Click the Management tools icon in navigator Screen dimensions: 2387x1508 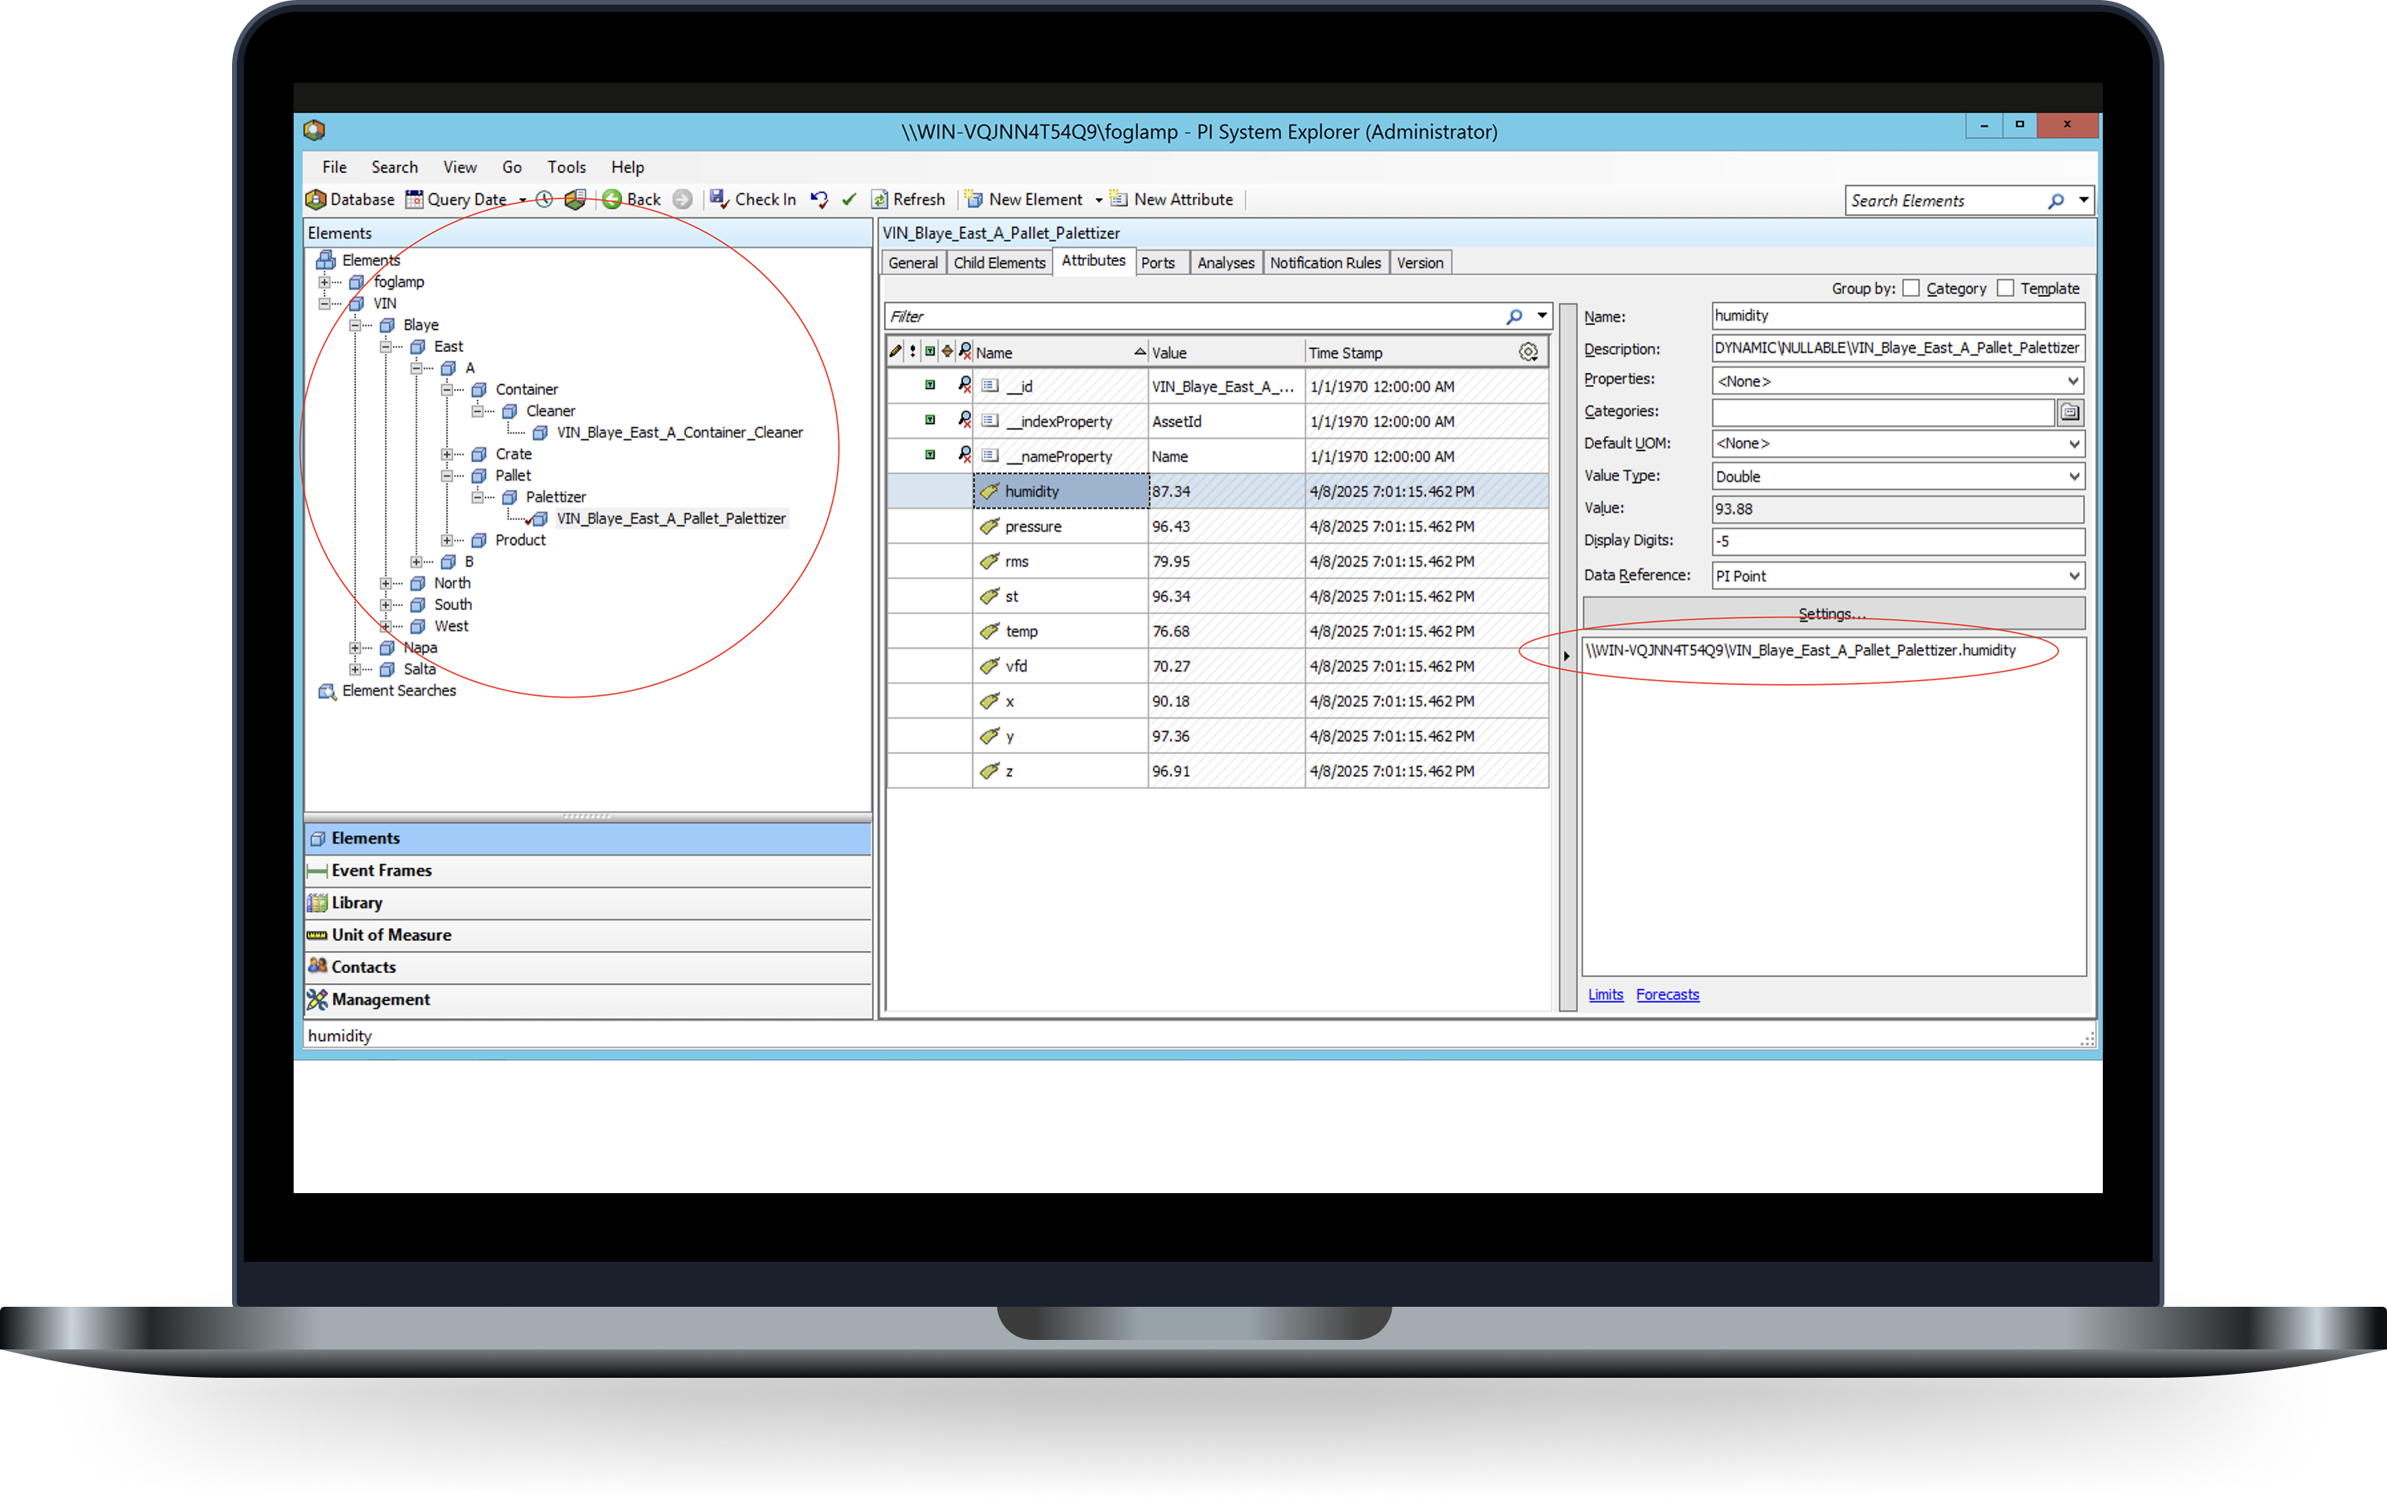pos(317,1000)
